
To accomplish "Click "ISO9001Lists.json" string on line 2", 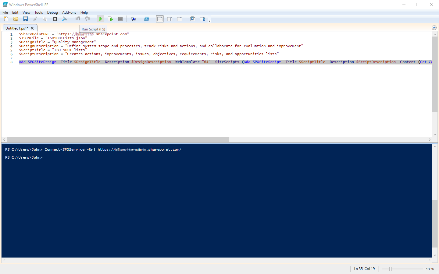I will (x=66, y=38).
